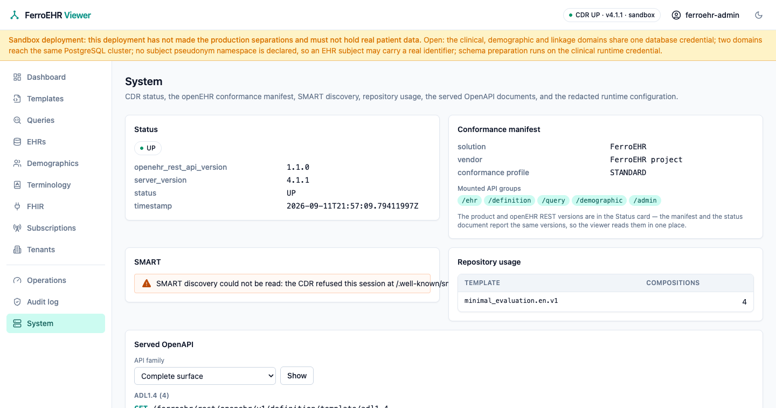Image resolution: width=776 pixels, height=408 pixels.
Task: Click the /demographic API group chip
Action: coord(599,200)
